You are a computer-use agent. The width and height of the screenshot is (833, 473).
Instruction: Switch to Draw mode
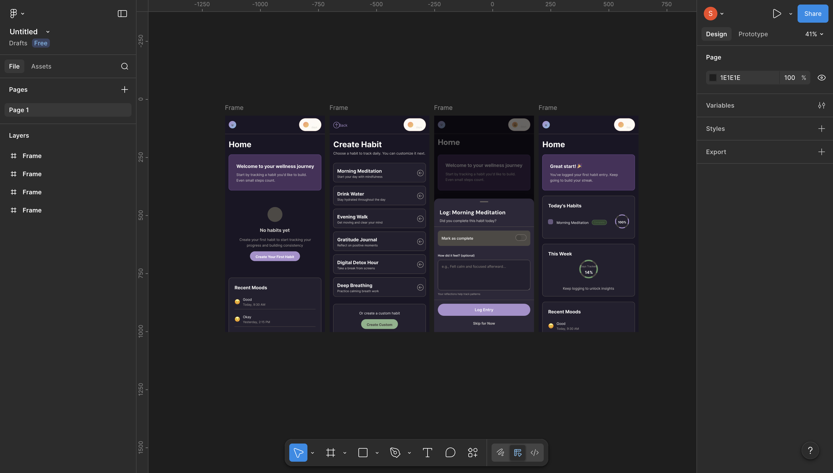click(x=501, y=452)
